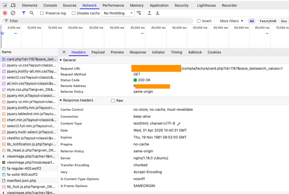Open the Timing tab of request
Viewport: 289px width, 194px height.
pos(176,52)
